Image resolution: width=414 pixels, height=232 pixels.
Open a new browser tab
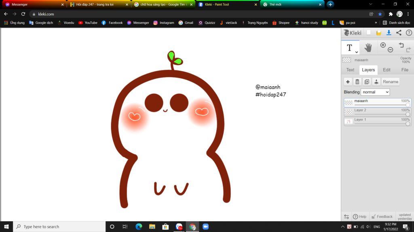(x=330, y=4)
